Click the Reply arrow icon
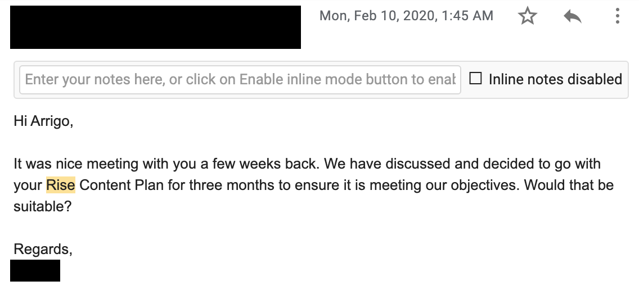This screenshot has height=290, width=639. pyautogui.click(x=573, y=17)
